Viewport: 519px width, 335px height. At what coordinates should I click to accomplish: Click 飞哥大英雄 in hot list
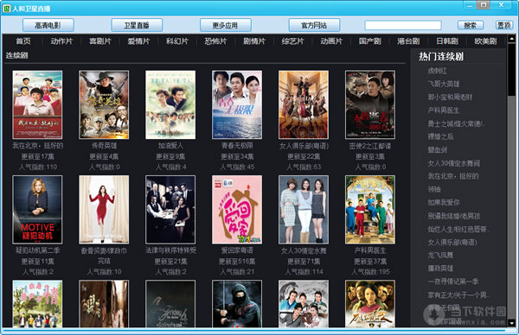click(444, 84)
